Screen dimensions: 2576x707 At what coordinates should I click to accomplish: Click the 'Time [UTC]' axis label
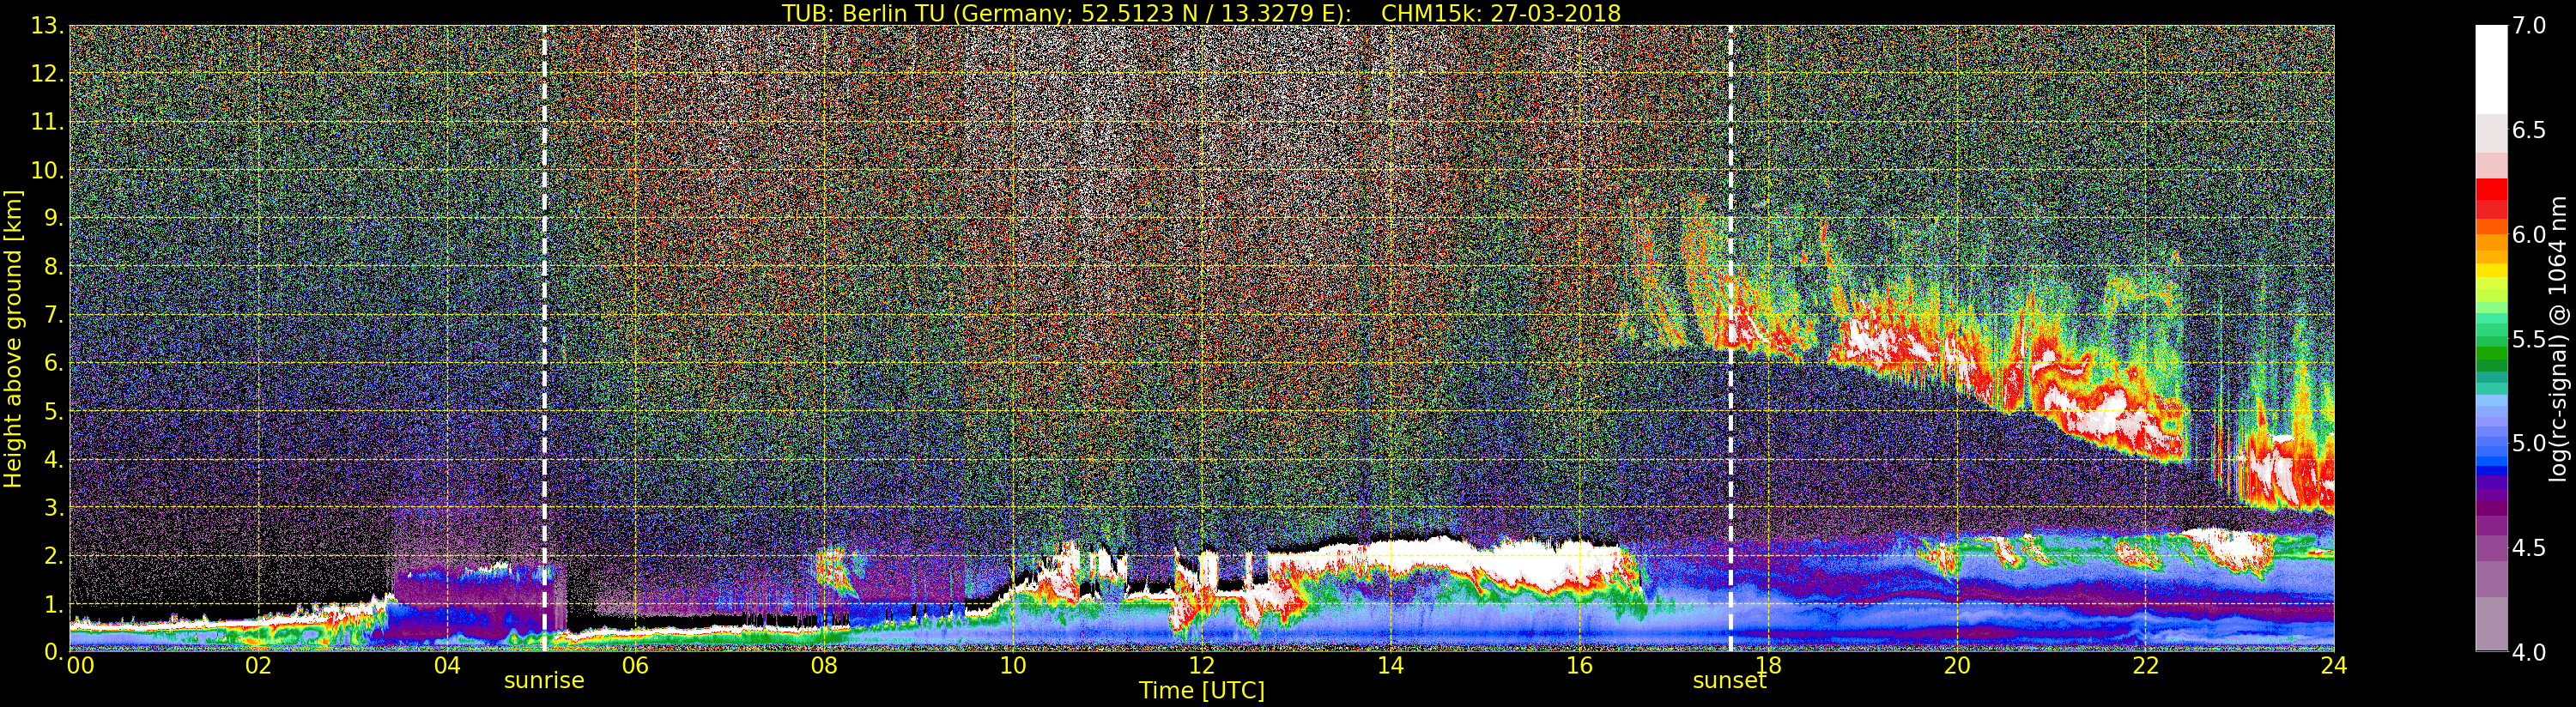pos(1201,690)
